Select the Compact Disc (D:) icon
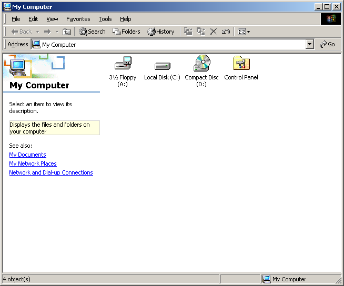This screenshot has height=286, width=344. (x=202, y=63)
